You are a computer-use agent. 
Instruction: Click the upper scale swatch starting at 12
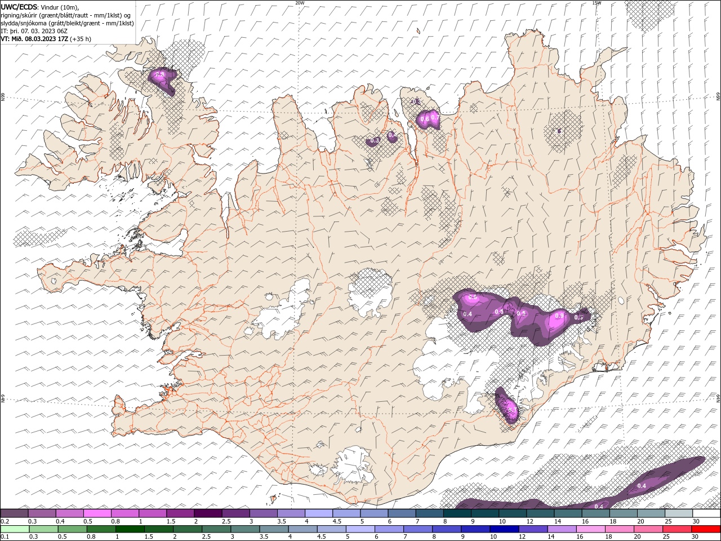(x=540, y=513)
